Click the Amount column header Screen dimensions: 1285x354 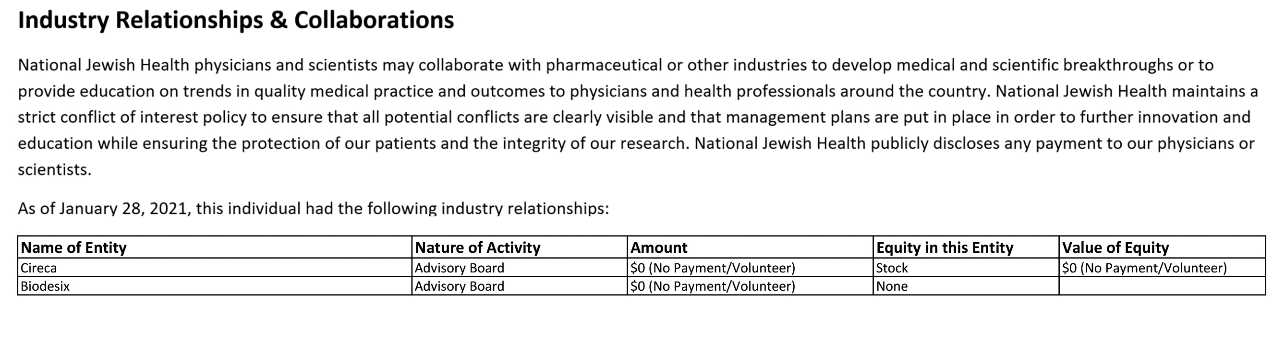(658, 248)
